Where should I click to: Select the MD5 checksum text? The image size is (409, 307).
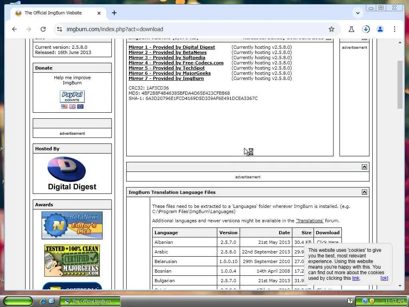click(x=179, y=93)
